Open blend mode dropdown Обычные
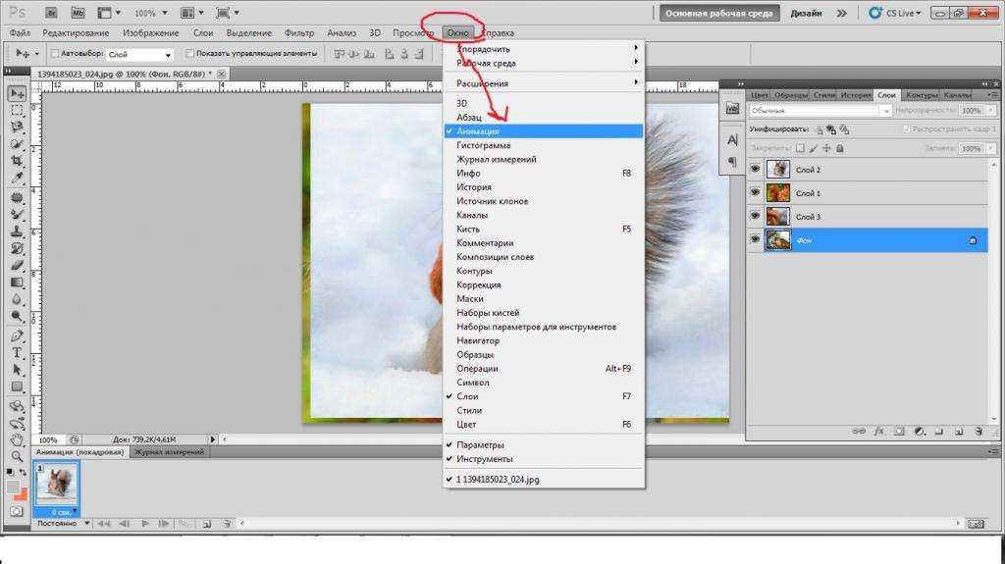Viewport: 1005px width, 564px height. pos(820,111)
